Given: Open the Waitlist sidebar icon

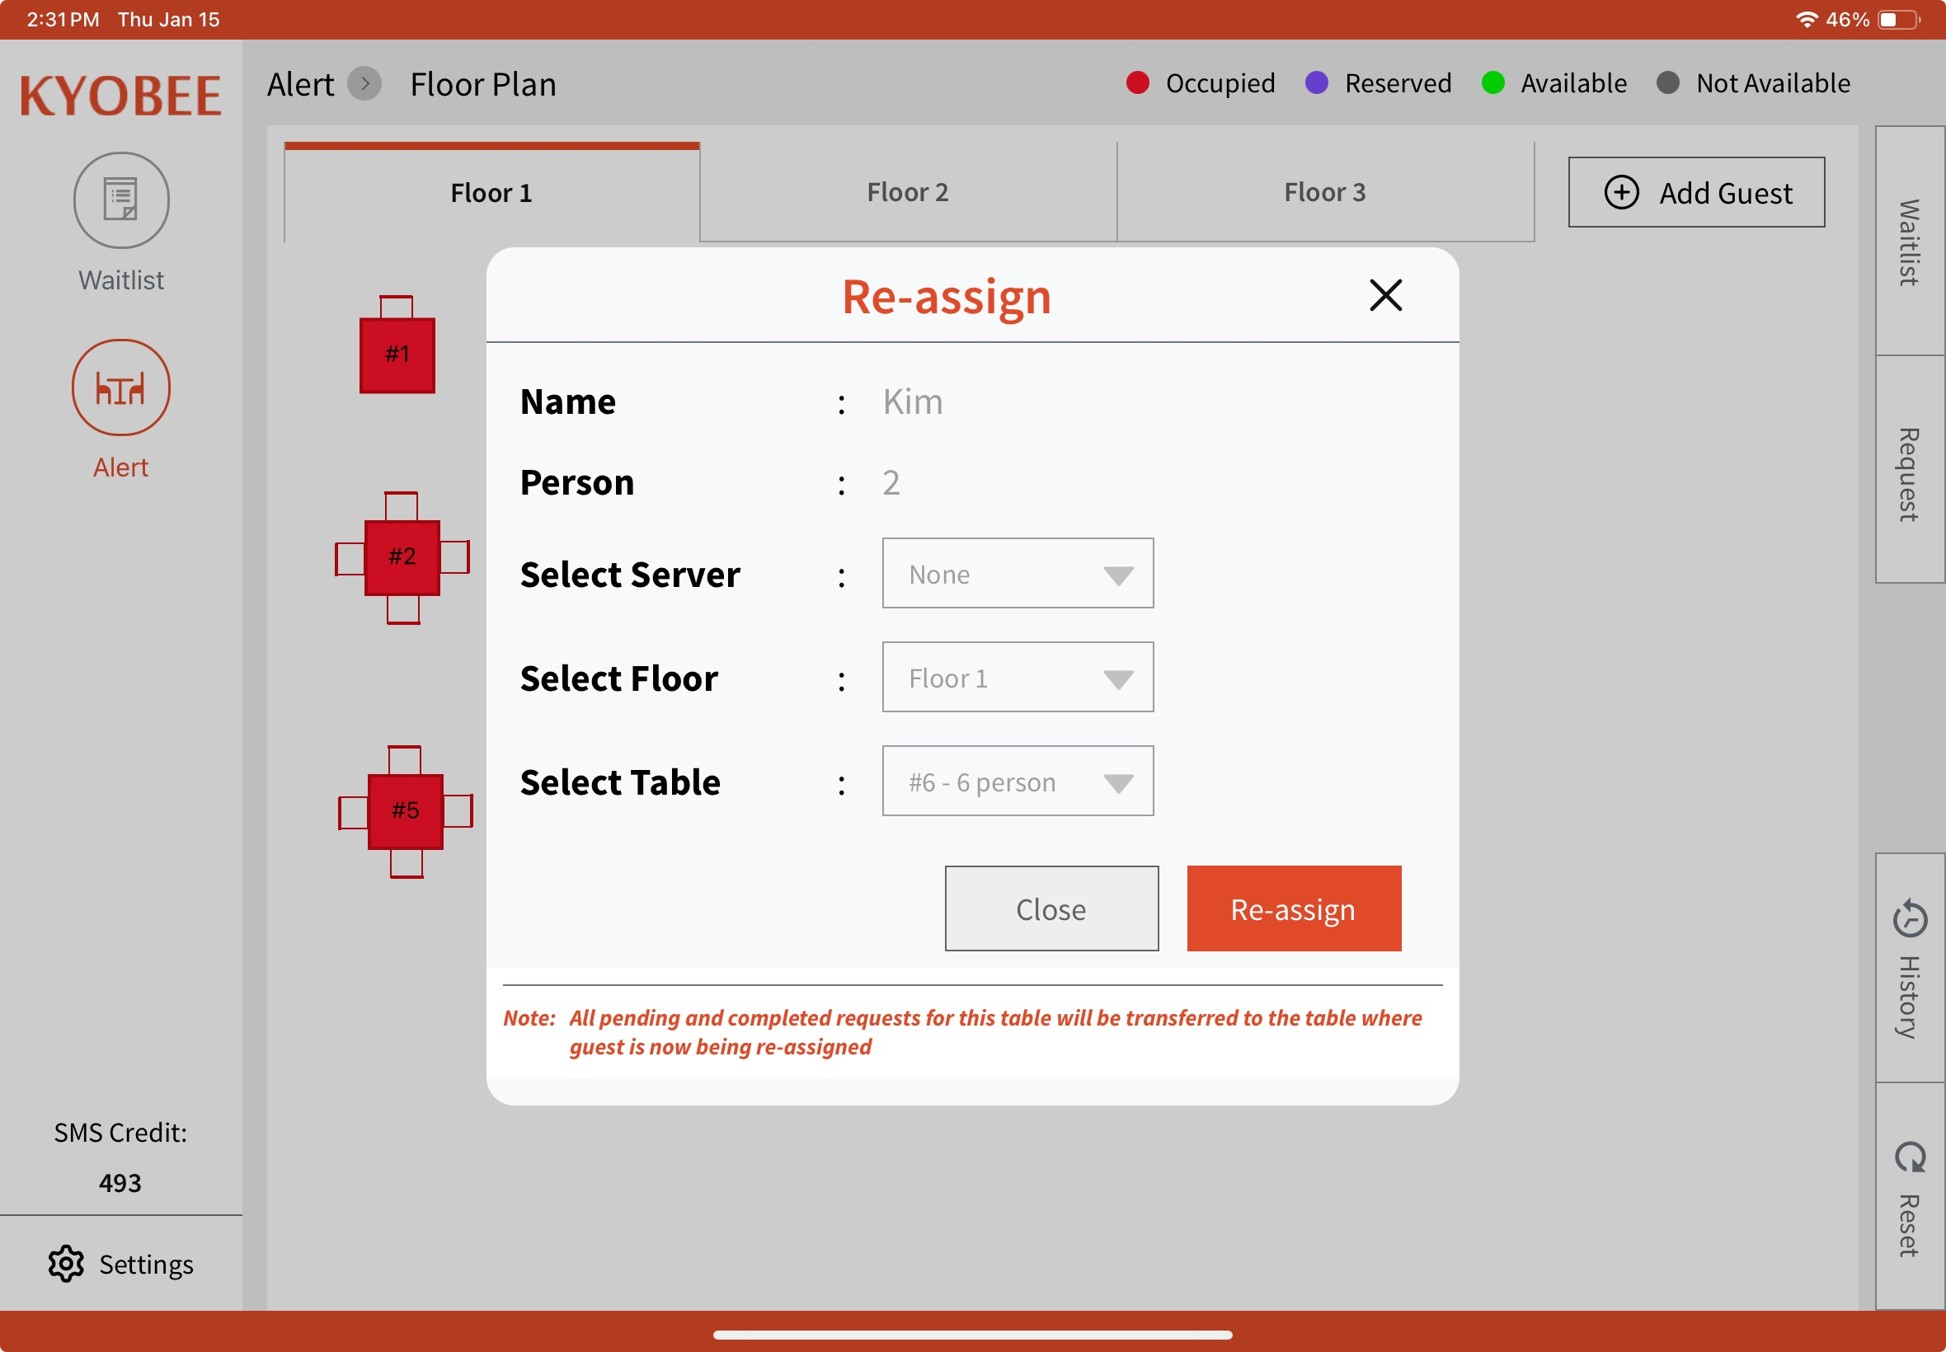Looking at the screenshot, I should pos(121,200).
